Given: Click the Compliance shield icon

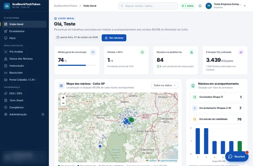Looking at the screenshot, I should pyautogui.click(x=6, y=107).
